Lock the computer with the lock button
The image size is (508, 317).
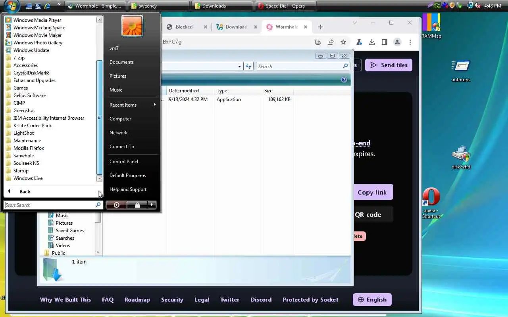pos(137,205)
